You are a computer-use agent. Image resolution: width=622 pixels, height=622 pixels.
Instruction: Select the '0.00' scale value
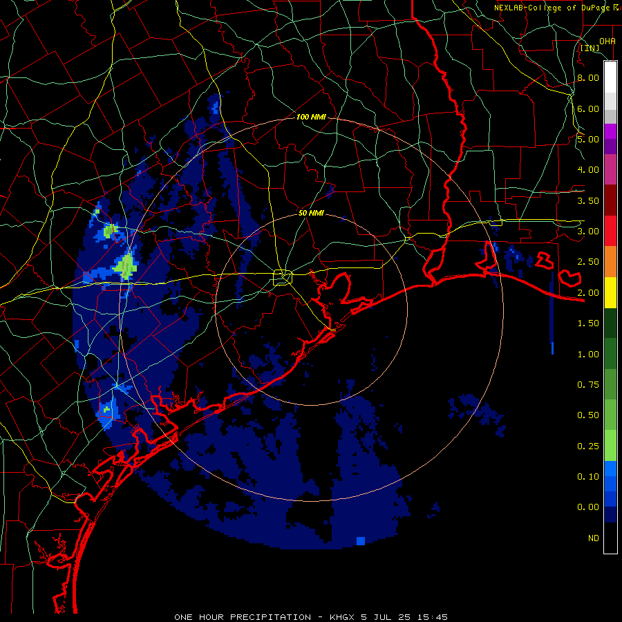[x=588, y=507]
